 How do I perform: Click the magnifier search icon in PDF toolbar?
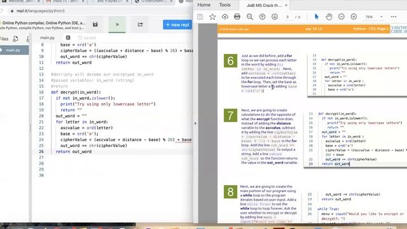[250, 17]
